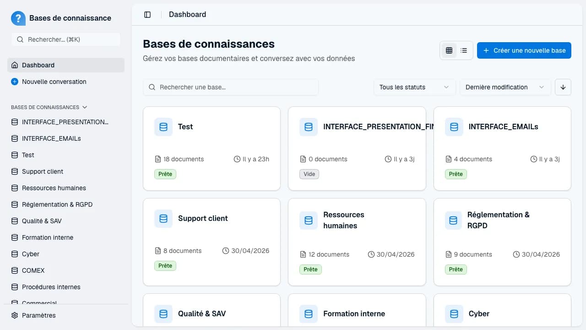Click Ressources humaines card database icon
Screen dimensions: 586x330
pyautogui.click(x=309, y=220)
